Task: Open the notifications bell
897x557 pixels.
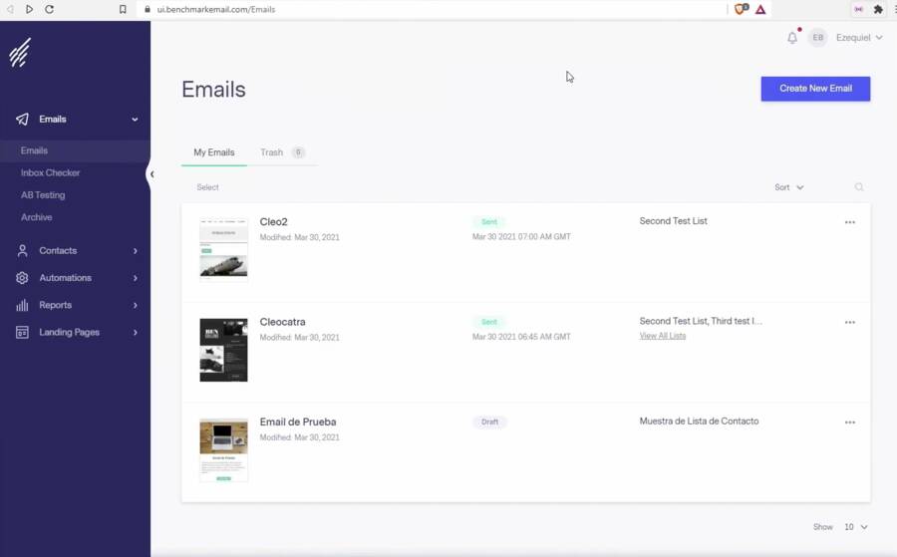Action: (x=792, y=38)
